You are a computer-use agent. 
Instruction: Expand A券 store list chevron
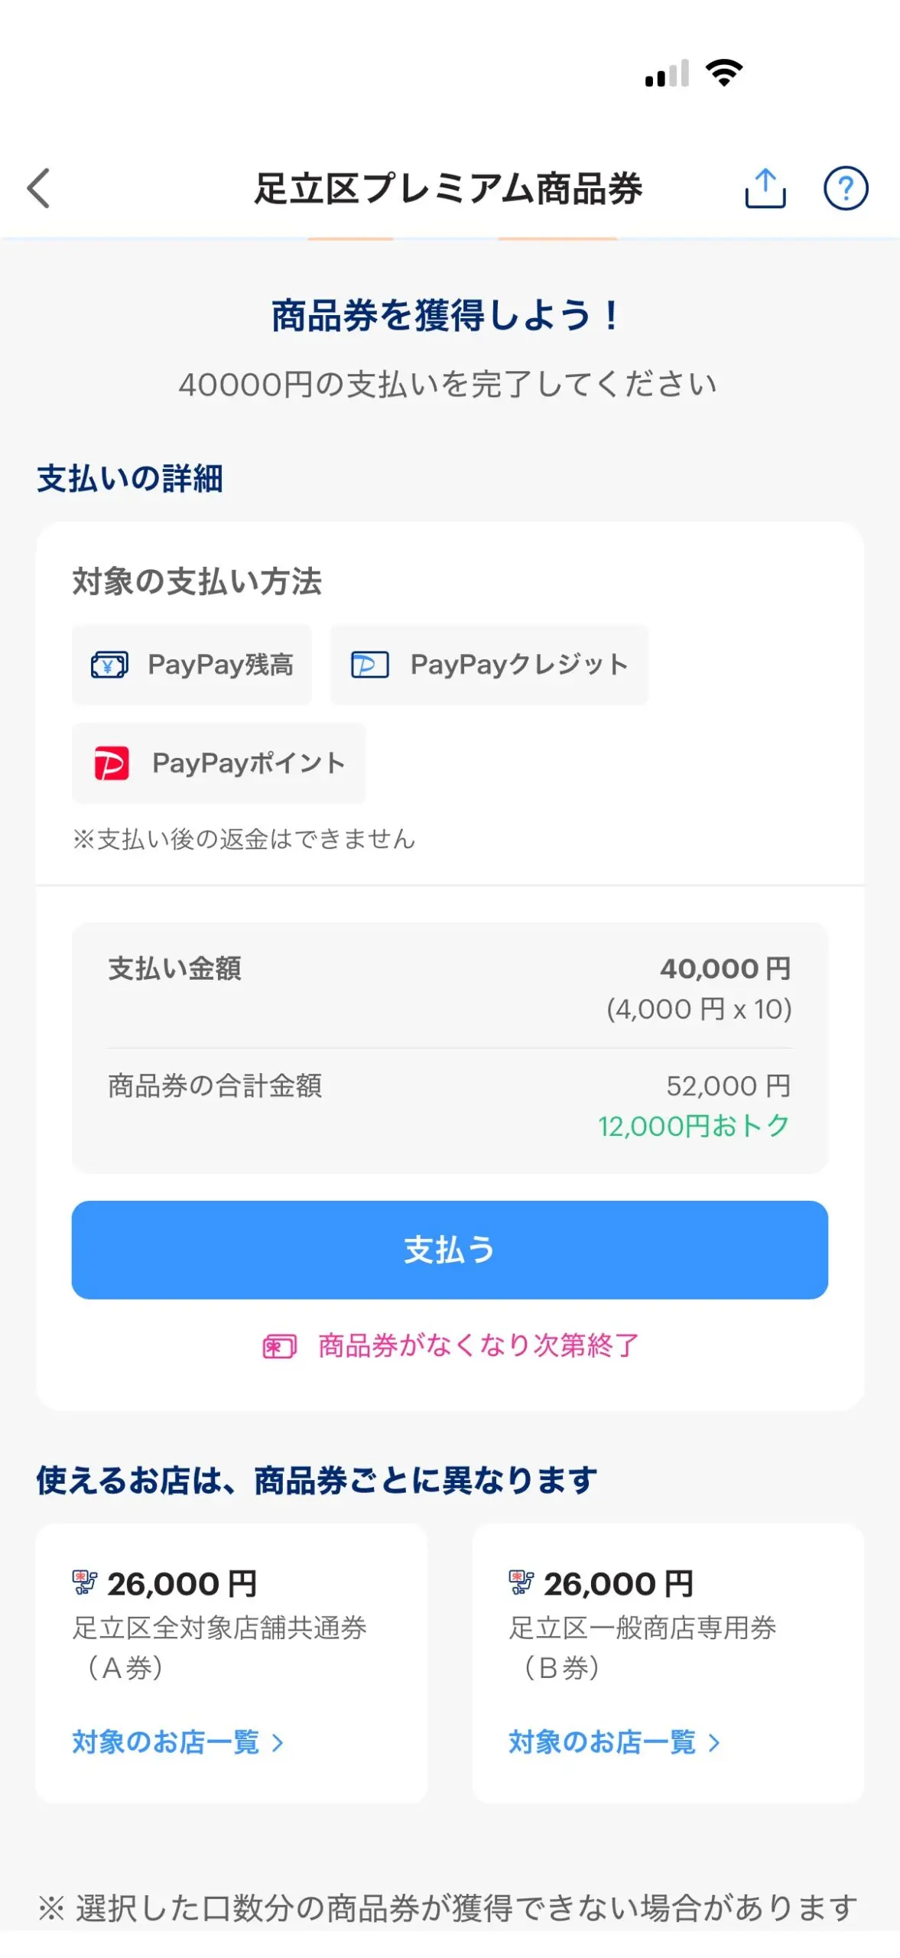(278, 1743)
